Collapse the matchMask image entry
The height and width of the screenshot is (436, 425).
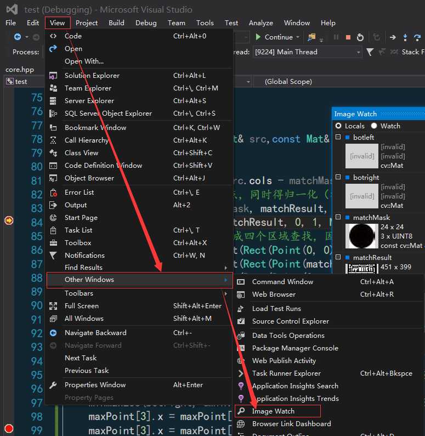coord(338,217)
